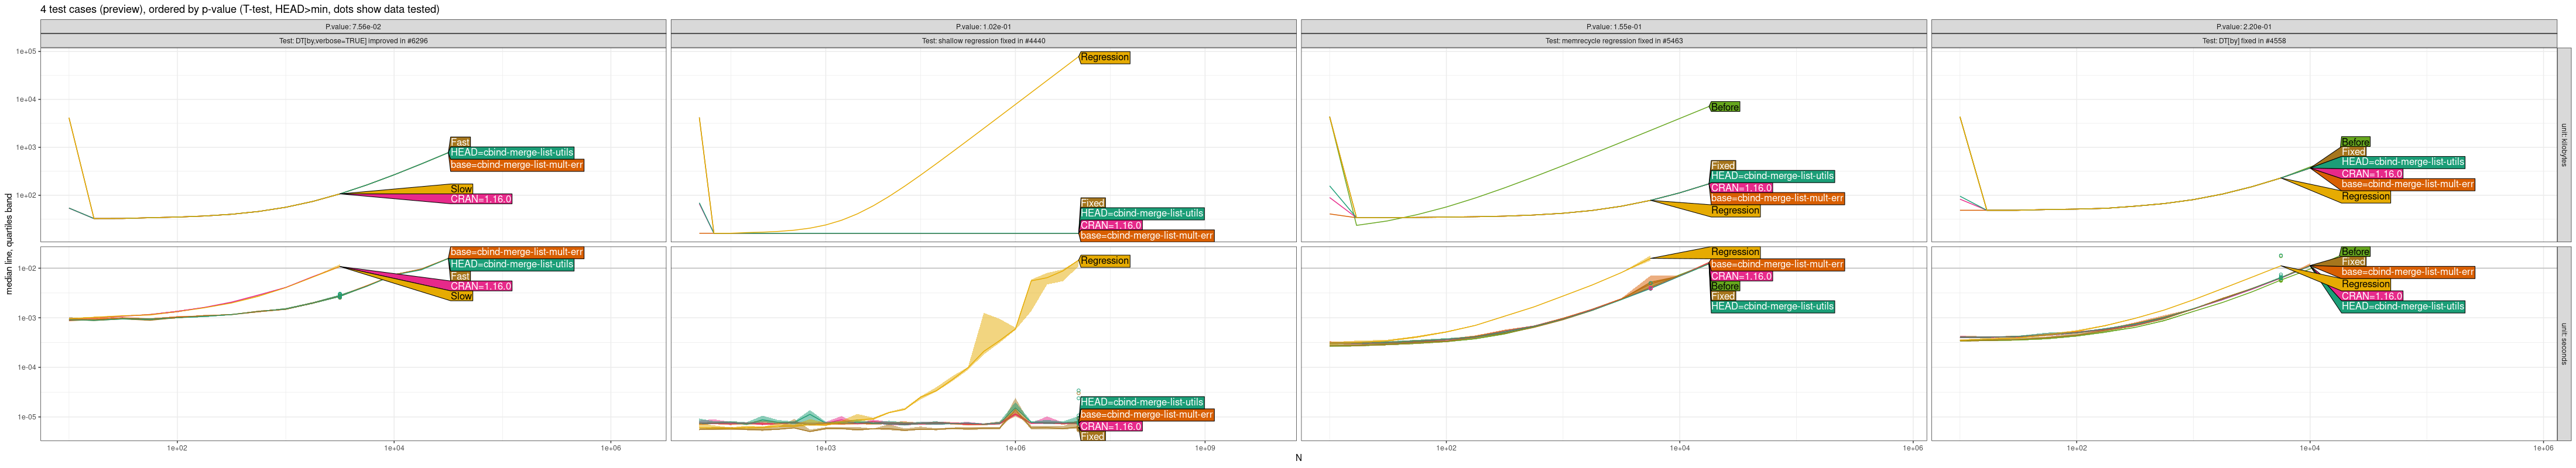The image size is (2576, 468).
Task: Click 'base=cbind-merge-list-mult-err' in the #4558 seconds panel
Action: (2407, 272)
